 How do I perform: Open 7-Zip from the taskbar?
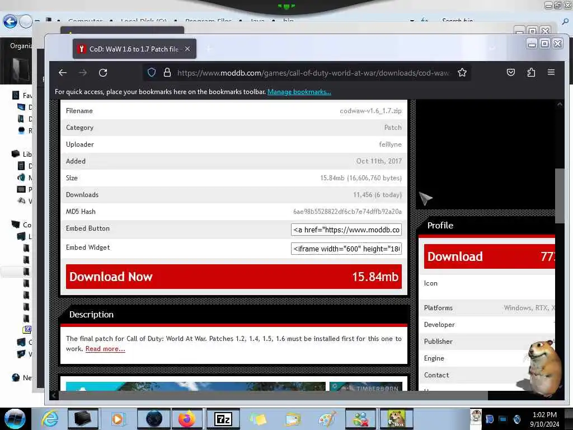(x=223, y=419)
